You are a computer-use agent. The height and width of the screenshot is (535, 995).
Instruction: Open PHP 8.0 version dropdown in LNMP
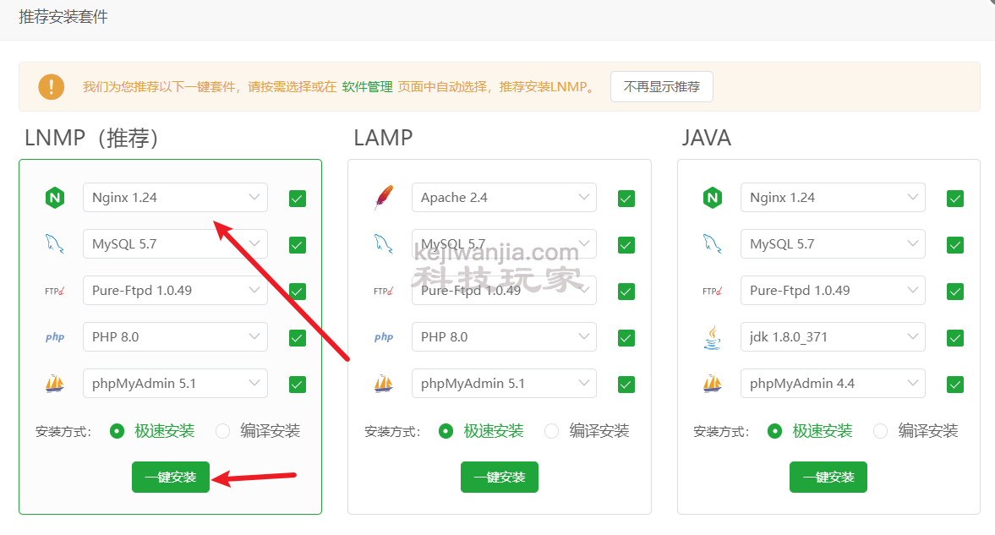[x=175, y=337]
